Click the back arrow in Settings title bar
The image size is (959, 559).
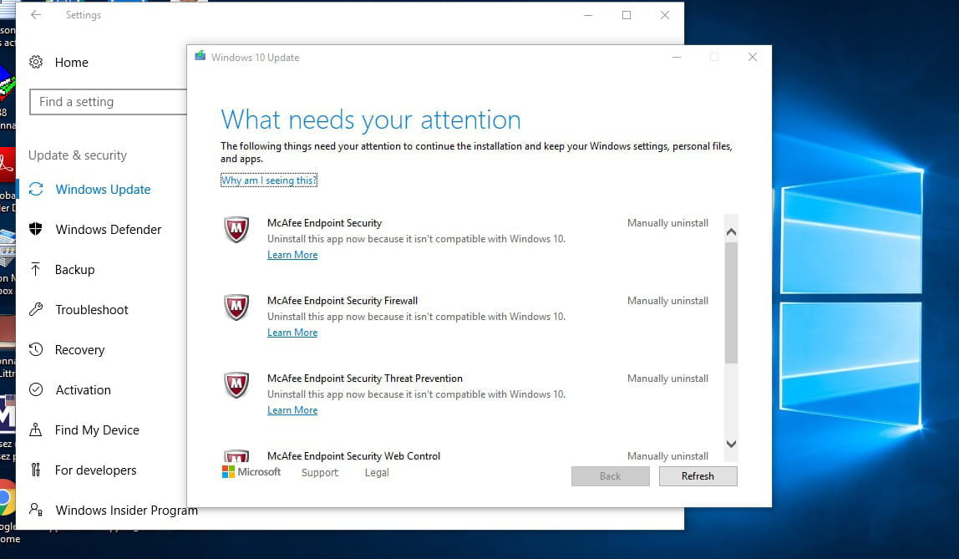36,15
